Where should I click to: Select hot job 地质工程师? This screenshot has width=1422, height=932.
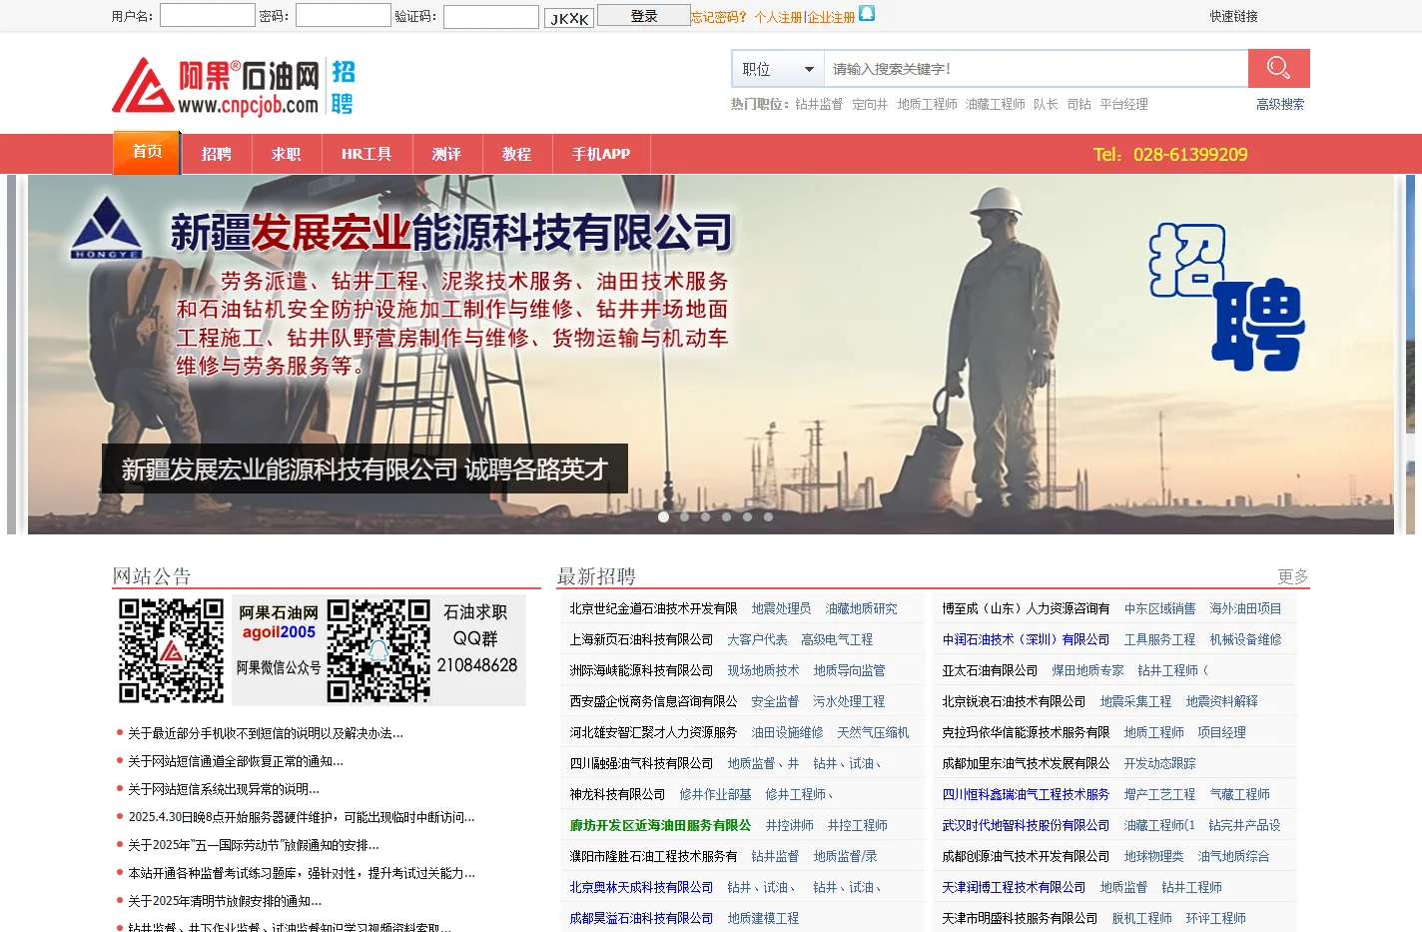(927, 104)
